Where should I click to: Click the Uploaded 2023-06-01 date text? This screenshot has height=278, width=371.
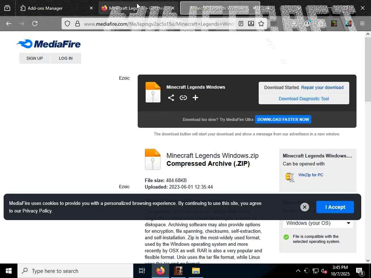pyautogui.click(x=179, y=187)
